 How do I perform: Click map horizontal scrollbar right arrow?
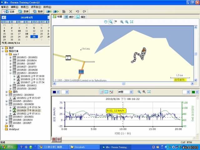click(192, 83)
